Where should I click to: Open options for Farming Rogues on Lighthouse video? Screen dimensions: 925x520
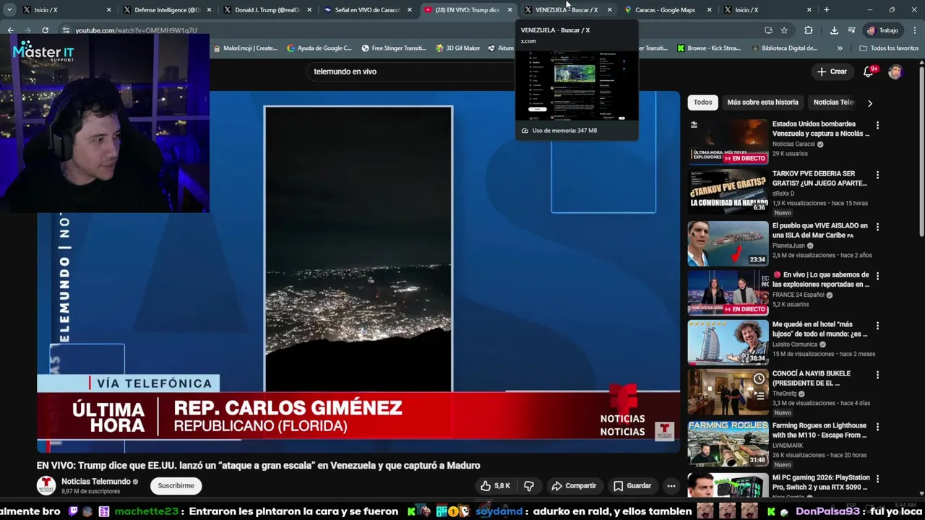(877, 427)
